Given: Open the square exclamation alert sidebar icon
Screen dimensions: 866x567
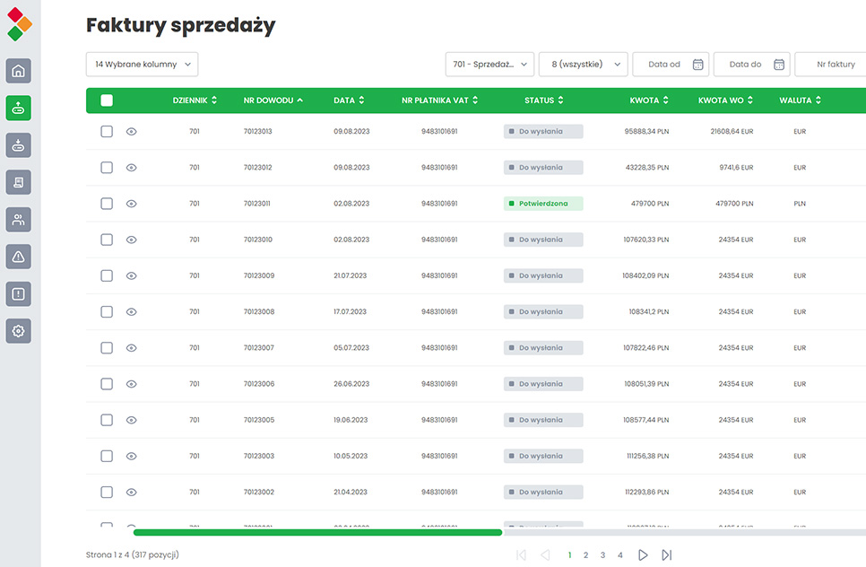Looking at the screenshot, I should pos(19,293).
